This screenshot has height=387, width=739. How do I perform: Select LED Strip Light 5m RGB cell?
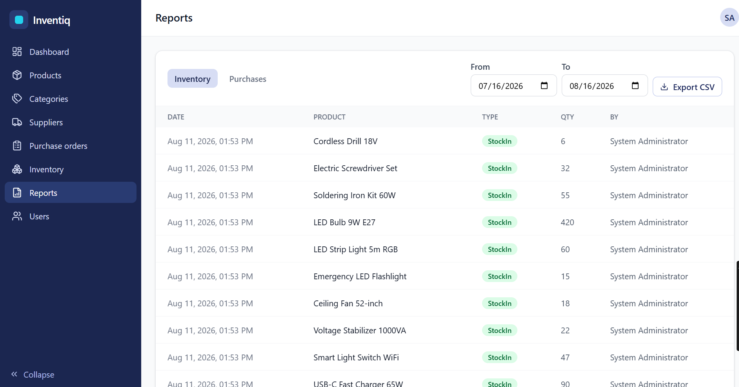coord(355,249)
